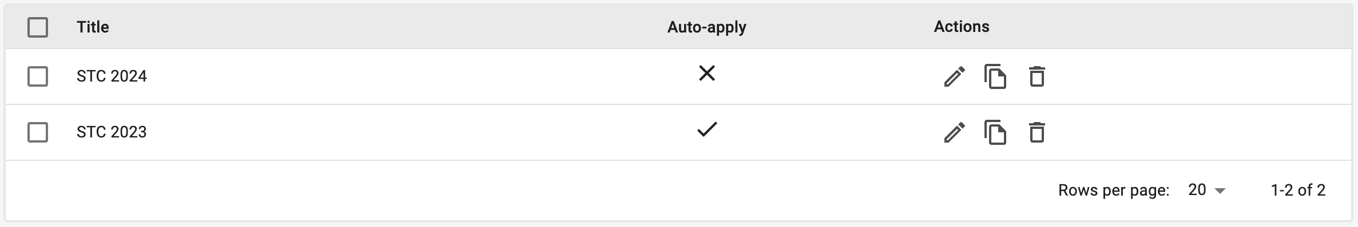Duplicate the STC 2023 entry
This screenshot has width=1358, height=227.
[x=995, y=132]
